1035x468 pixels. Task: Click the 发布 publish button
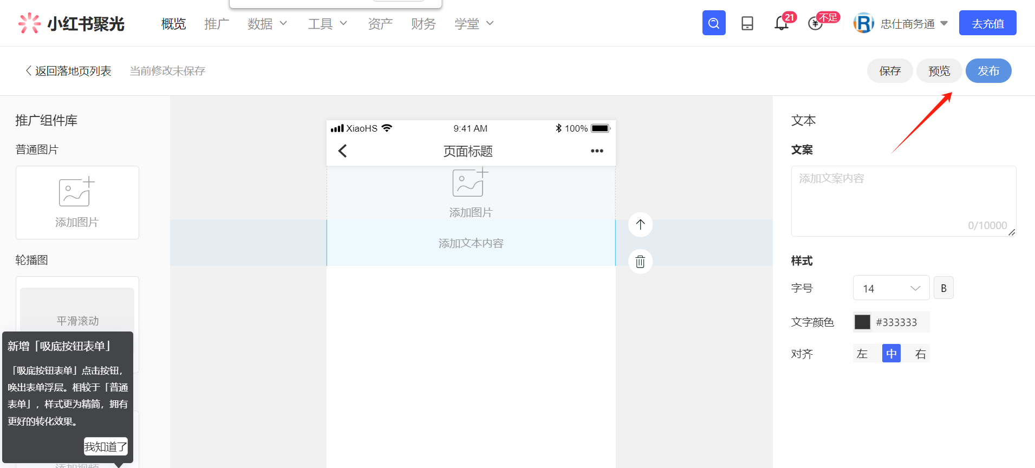(x=988, y=71)
